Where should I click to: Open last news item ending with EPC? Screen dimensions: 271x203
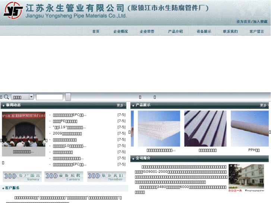pos(70,165)
